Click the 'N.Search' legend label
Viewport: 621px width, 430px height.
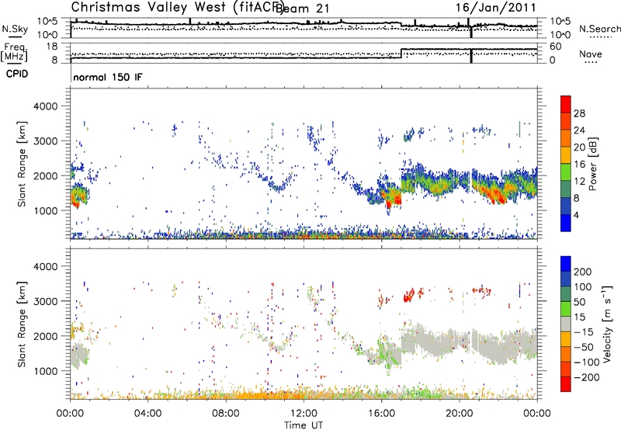pyautogui.click(x=599, y=29)
